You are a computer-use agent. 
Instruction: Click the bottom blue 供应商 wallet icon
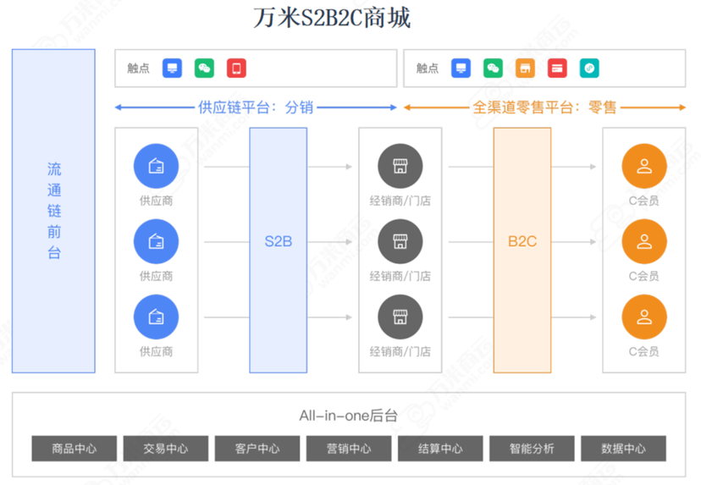coord(156,317)
